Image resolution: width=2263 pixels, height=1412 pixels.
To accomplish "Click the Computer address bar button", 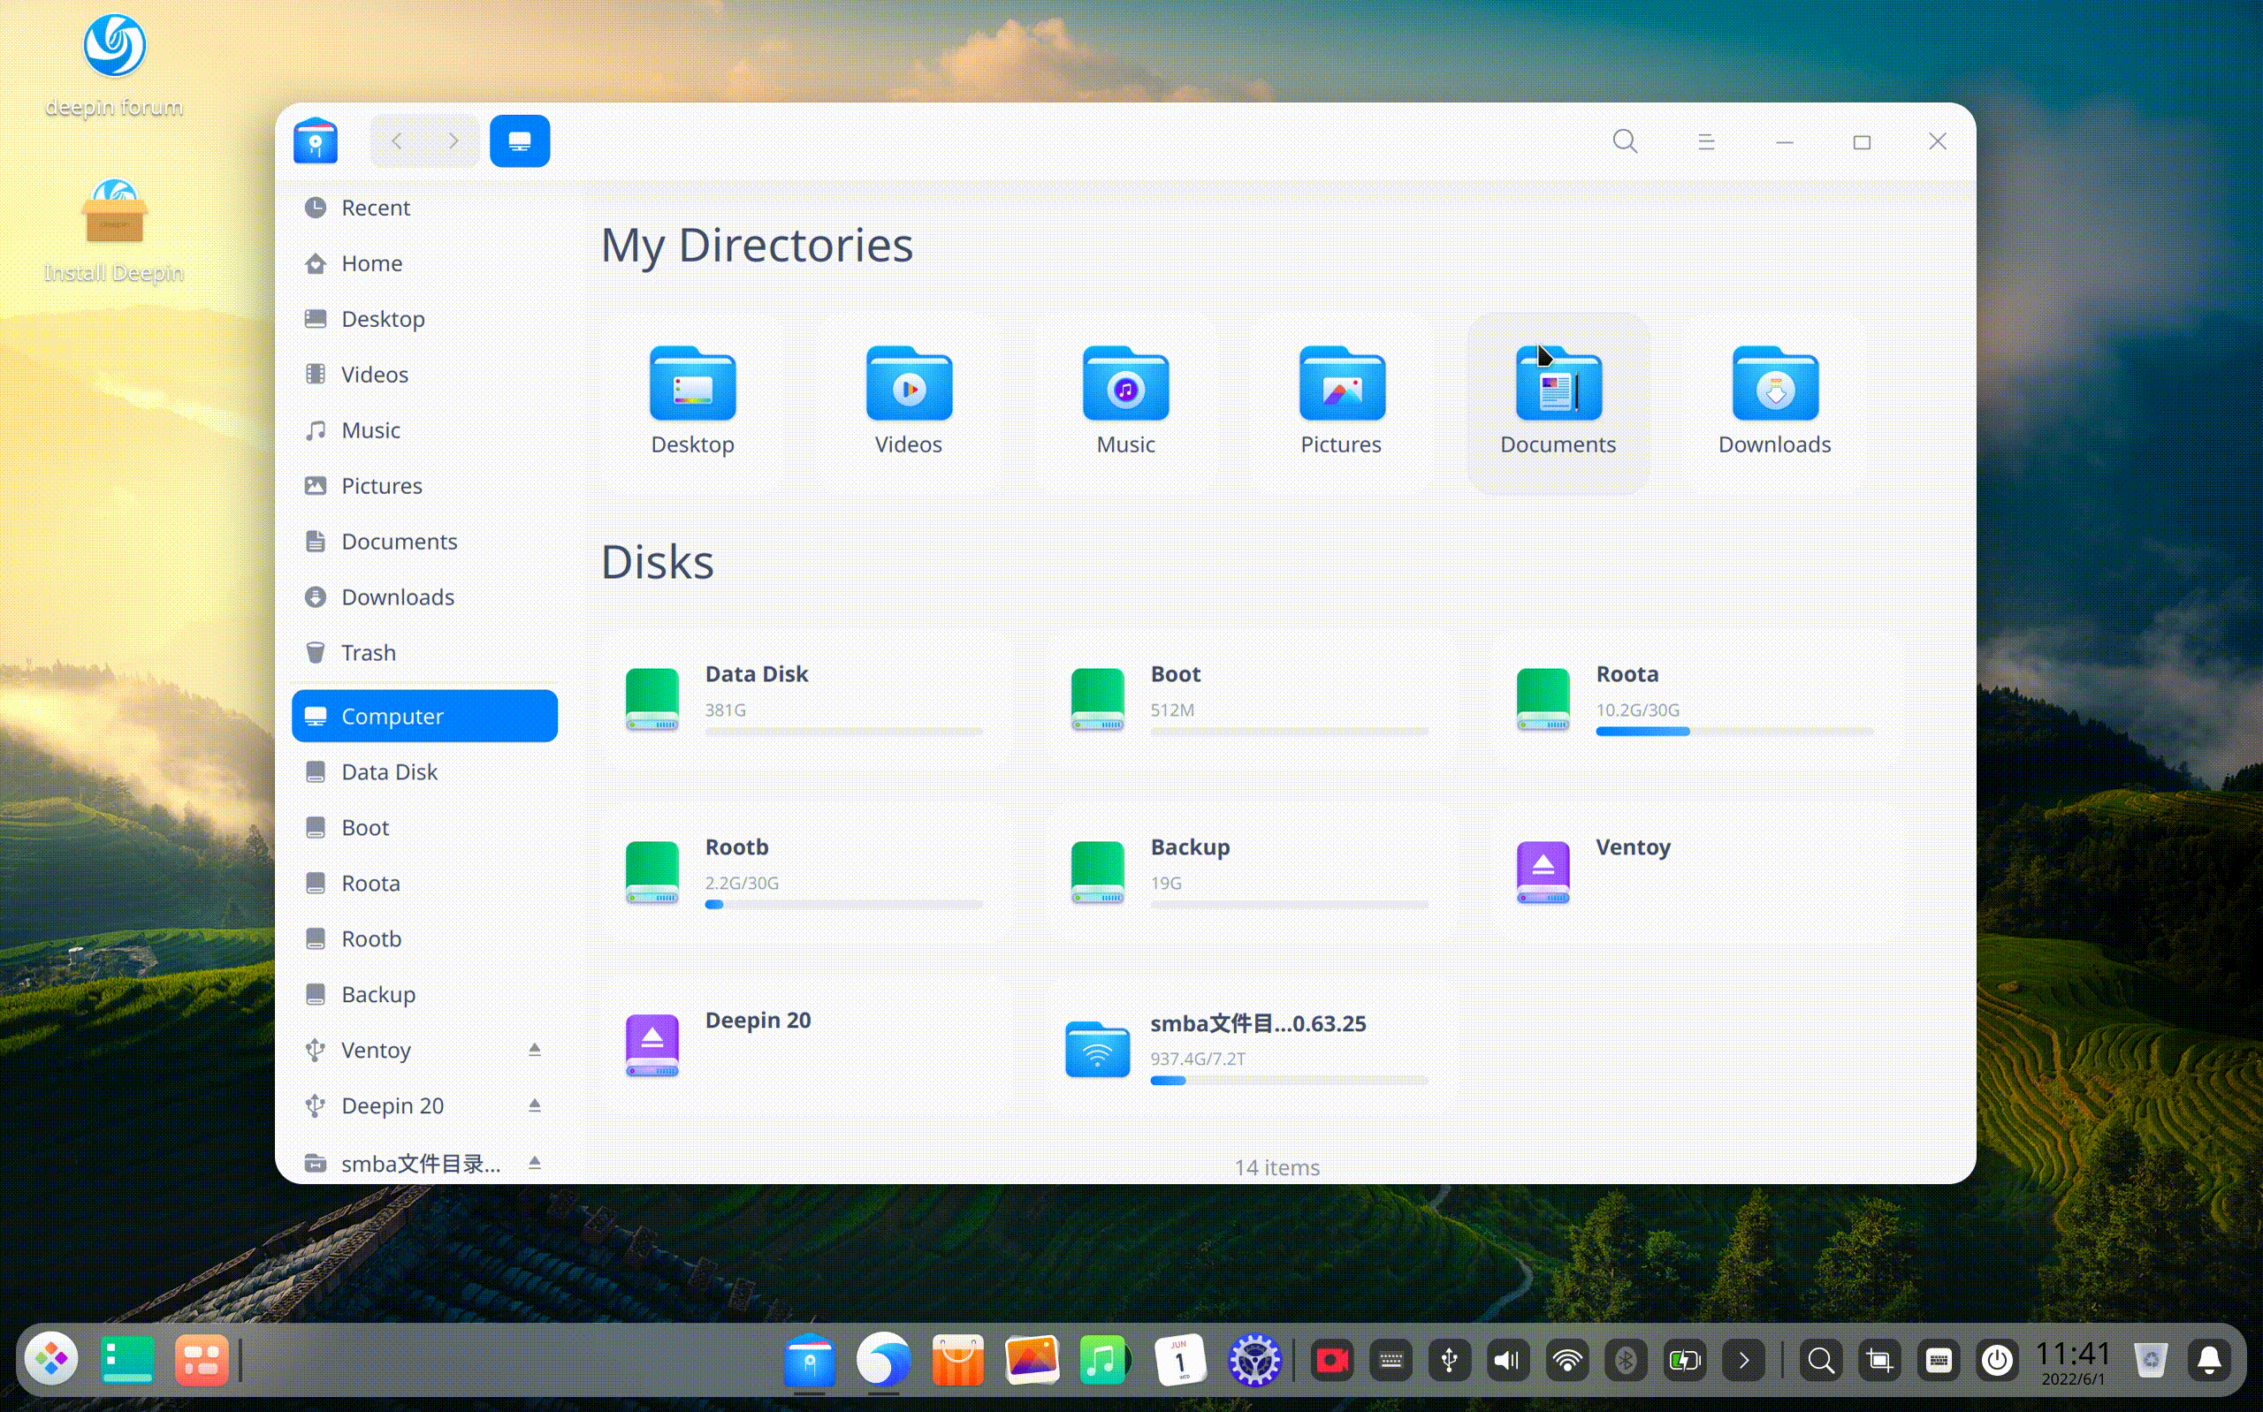I will [x=519, y=141].
